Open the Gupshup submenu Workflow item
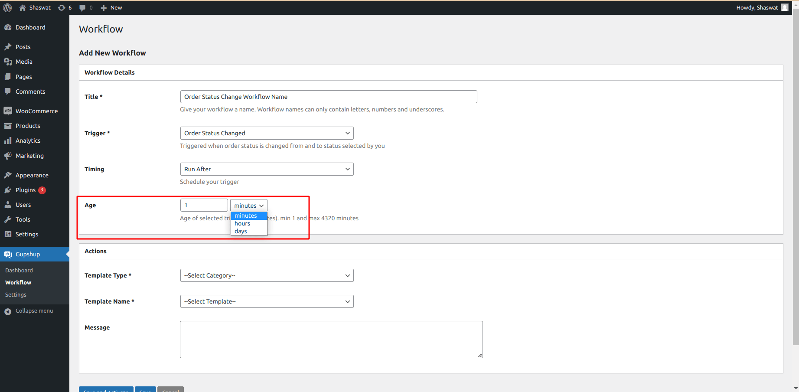This screenshot has width=799, height=392. tap(18, 282)
